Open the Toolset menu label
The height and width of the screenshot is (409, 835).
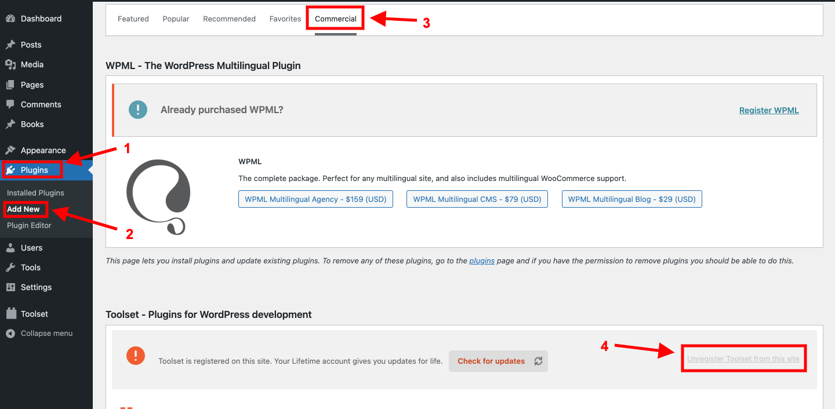tap(35, 314)
